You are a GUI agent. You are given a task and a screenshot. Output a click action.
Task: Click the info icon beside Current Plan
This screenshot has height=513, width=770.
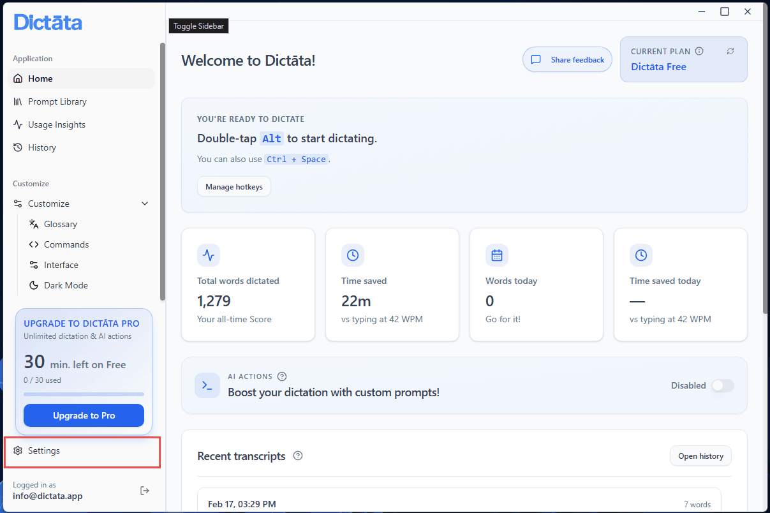pyautogui.click(x=700, y=51)
